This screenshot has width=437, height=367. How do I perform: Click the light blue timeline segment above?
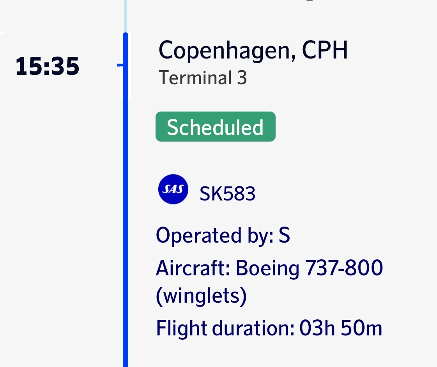tap(126, 16)
